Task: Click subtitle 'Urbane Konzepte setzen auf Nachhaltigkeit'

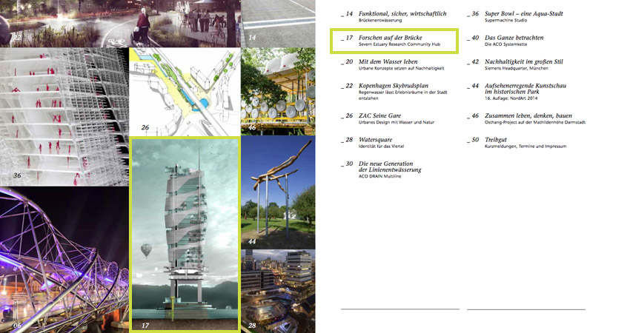Action: point(402,68)
